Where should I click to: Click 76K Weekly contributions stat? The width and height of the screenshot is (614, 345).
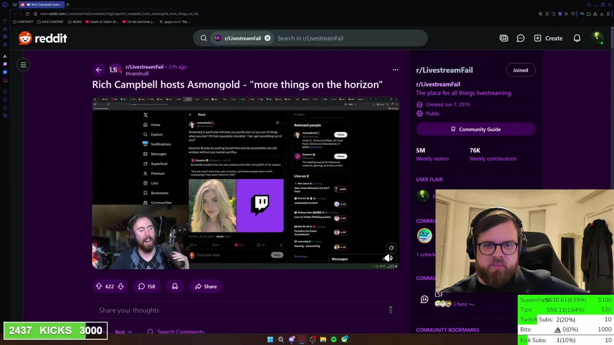point(493,154)
